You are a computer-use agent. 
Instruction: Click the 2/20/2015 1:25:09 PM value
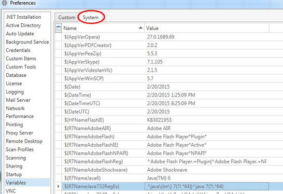tap(171, 95)
